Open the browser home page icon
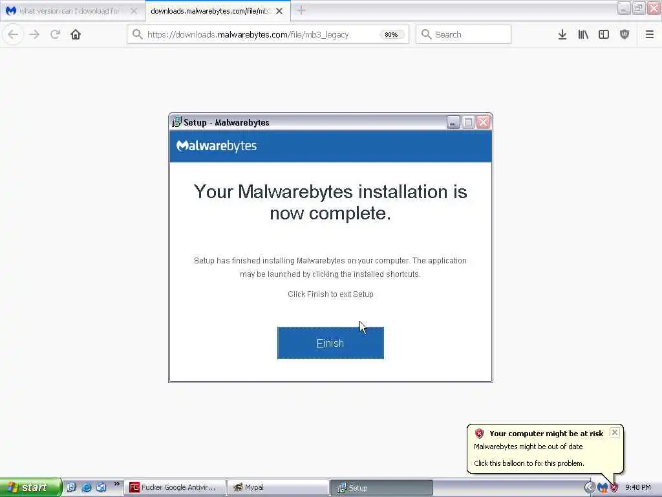 click(76, 35)
